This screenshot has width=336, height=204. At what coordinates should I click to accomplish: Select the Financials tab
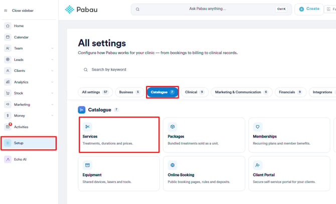[290, 92]
